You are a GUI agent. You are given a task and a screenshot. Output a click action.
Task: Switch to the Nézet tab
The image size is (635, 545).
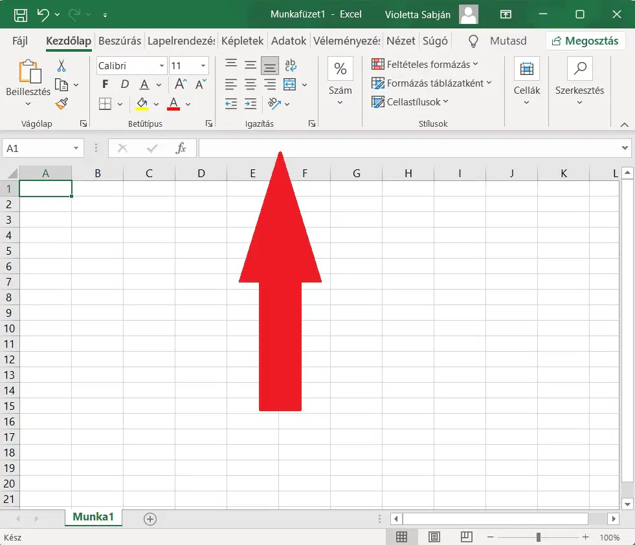401,41
